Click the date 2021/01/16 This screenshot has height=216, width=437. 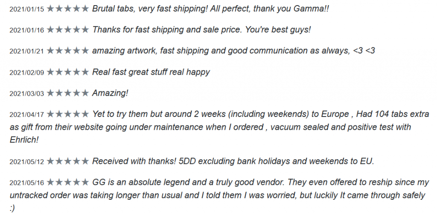pyautogui.click(x=27, y=30)
